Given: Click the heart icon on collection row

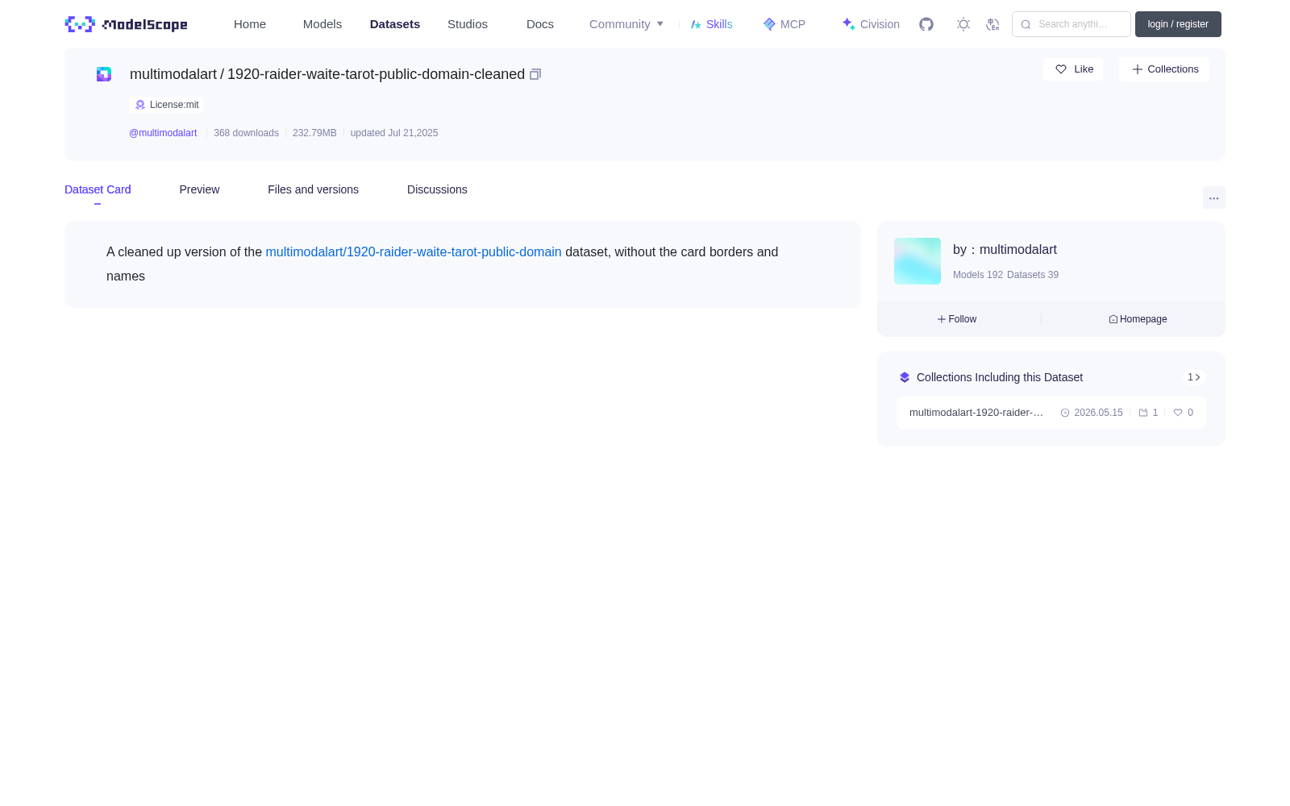Looking at the screenshot, I should pos(1178,413).
